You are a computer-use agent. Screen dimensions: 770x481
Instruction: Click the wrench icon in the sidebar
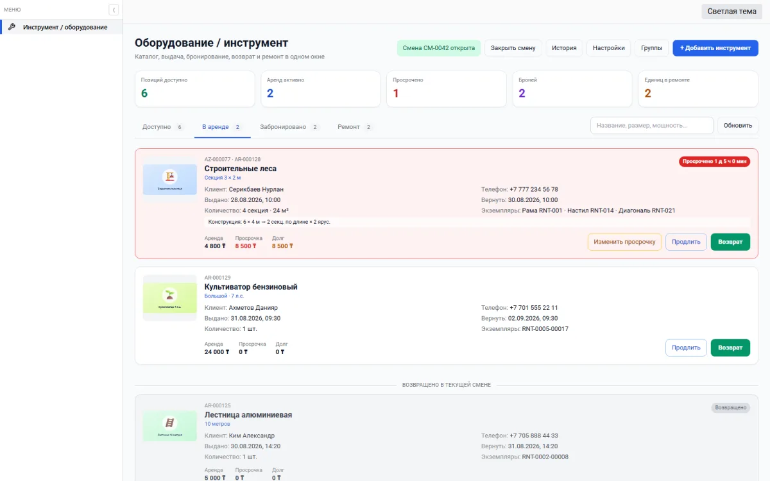[x=12, y=27]
